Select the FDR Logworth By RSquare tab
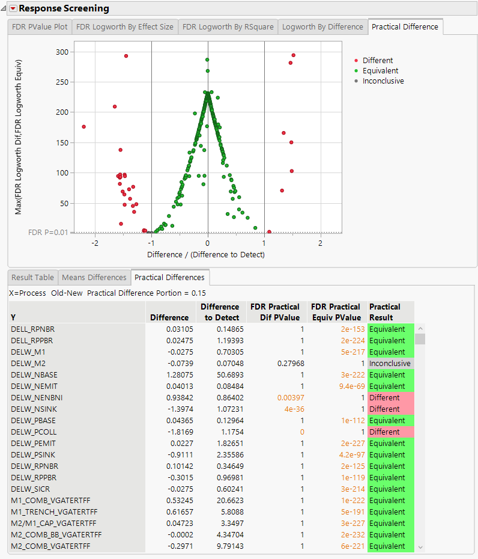Viewport: 478px width, 559px height. (228, 27)
